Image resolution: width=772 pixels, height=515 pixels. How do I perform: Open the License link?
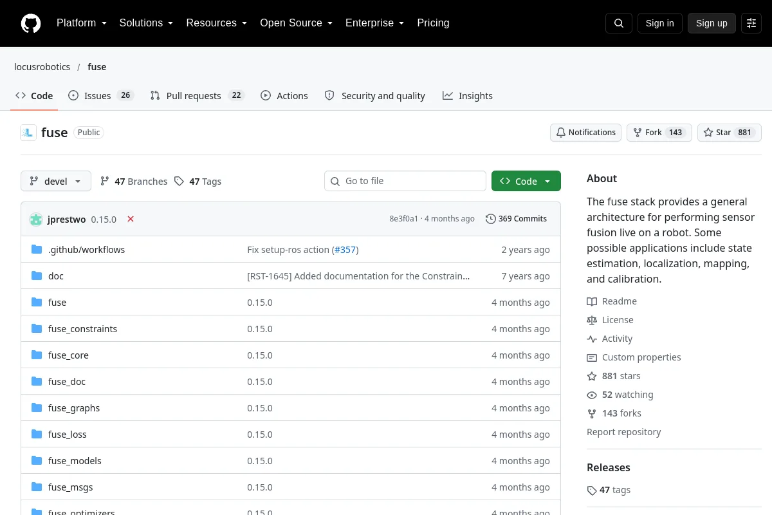click(x=610, y=320)
